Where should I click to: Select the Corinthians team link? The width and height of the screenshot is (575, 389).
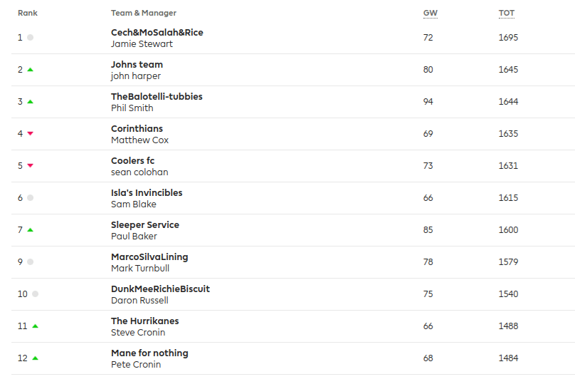tap(137, 129)
